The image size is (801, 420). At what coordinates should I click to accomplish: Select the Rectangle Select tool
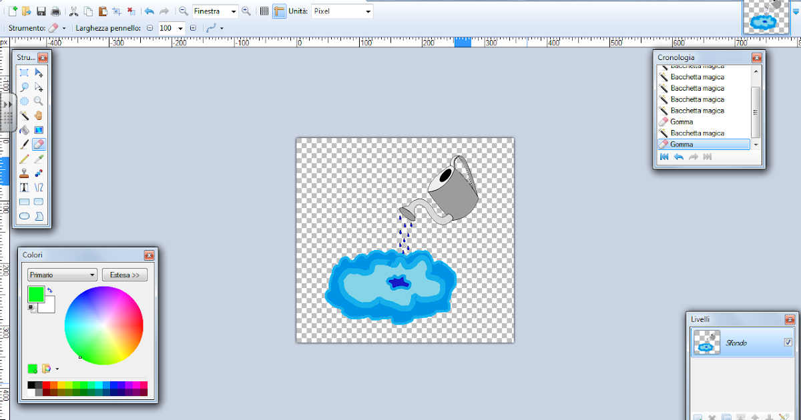click(24, 73)
